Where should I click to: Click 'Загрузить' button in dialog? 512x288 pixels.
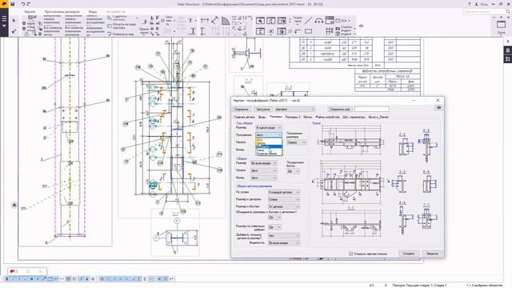click(x=263, y=109)
